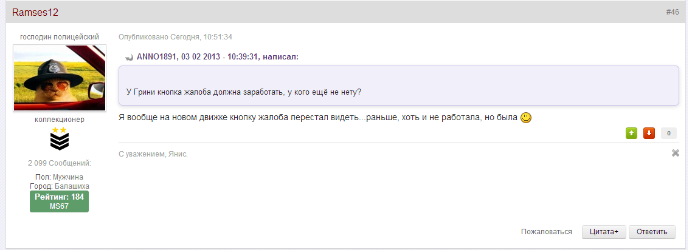Click the yellow smiley emoticon

[526, 118]
